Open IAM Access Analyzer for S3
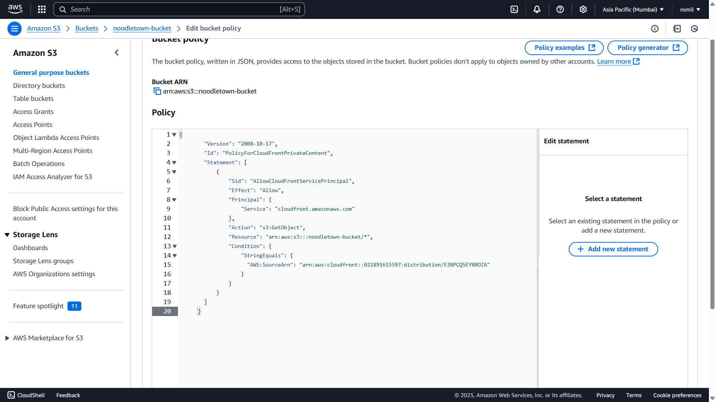Screen dimensions: 716x402 [x=53, y=177]
